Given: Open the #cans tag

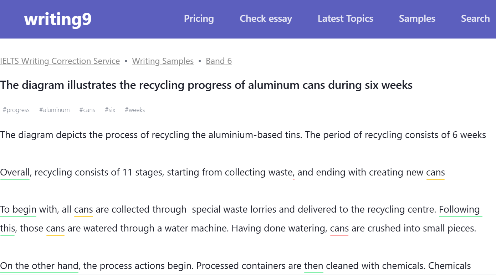Looking at the screenshot, I should coord(87,110).
